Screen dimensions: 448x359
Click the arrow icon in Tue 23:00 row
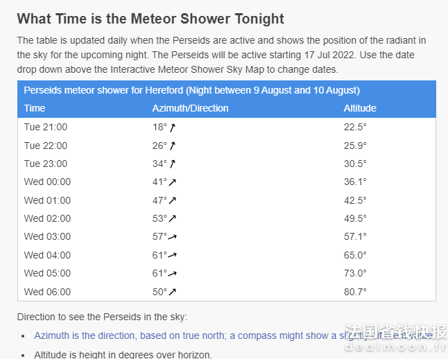click(172, 164)
